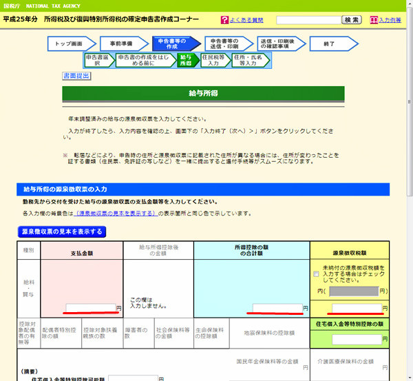This screenshot has width=413, height=381.
Task: Check the 未納付の源泉徴収税額 checkbox
Action: point(316,274)
